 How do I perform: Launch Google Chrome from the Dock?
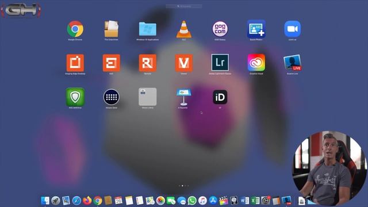tap(98, 201)
